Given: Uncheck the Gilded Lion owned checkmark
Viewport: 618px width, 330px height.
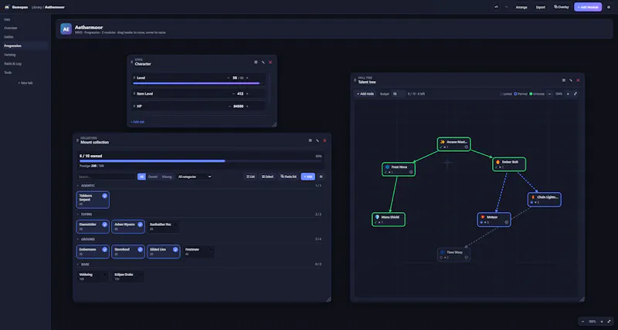Looking at the screenshot, I should tap(175, 249).
